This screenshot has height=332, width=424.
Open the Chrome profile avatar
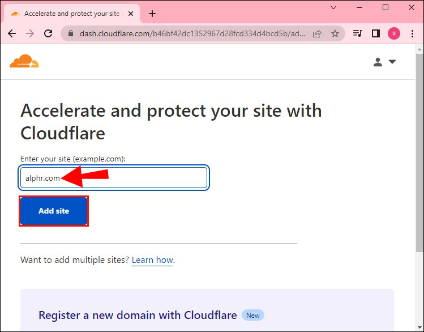[394, 33]
